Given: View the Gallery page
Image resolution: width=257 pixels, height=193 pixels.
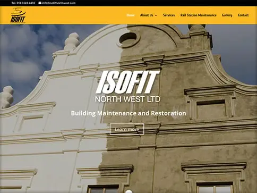Looking at the screenshot, I should pyautogui.click(x=227, y=15).
